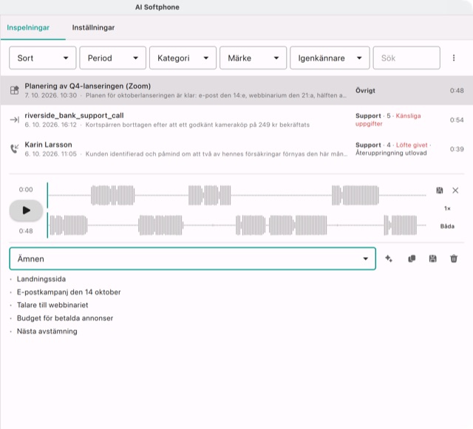The image size is (473, 429).
Task: Open the Sort dropdown
Action: click(x=43, y=58)
